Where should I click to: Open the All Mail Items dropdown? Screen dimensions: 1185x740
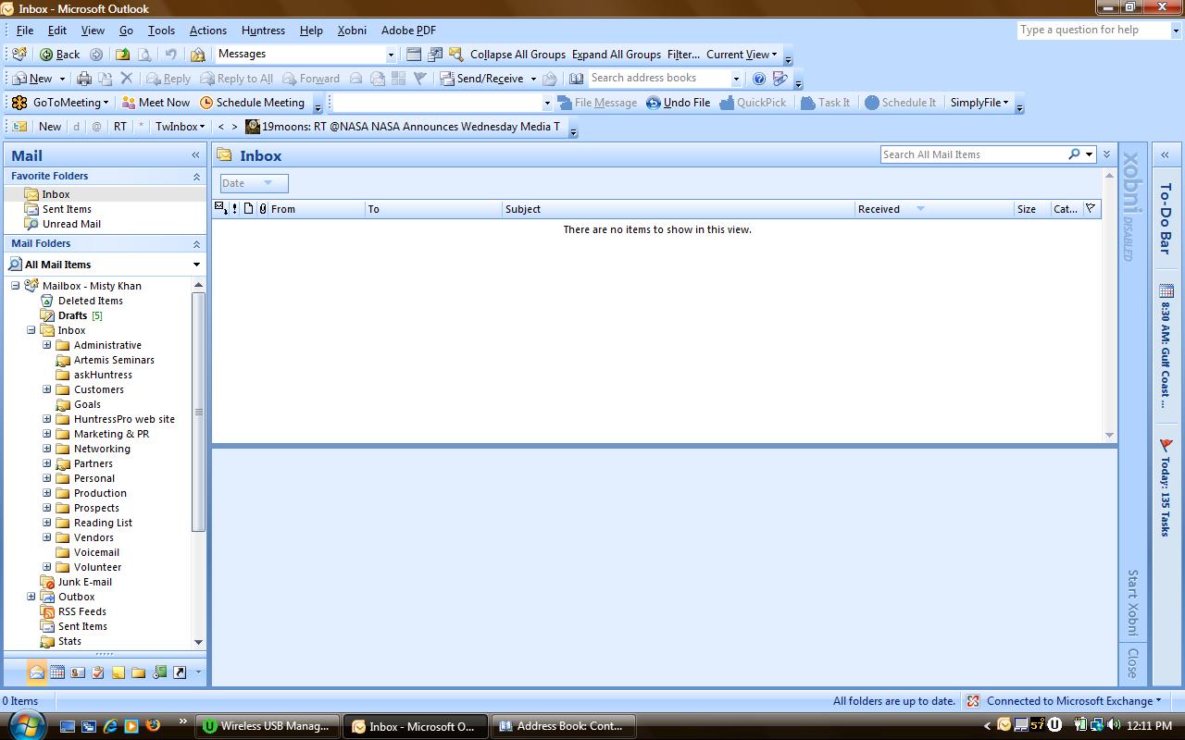tap(195, 264)
